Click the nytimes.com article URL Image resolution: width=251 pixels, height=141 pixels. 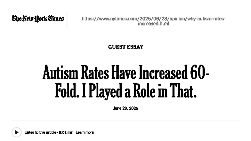pyautogui.click(x=153, y=19)
